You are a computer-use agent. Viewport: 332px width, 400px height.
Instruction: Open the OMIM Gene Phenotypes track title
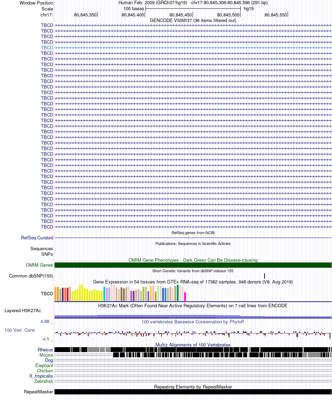coord(193,260)
